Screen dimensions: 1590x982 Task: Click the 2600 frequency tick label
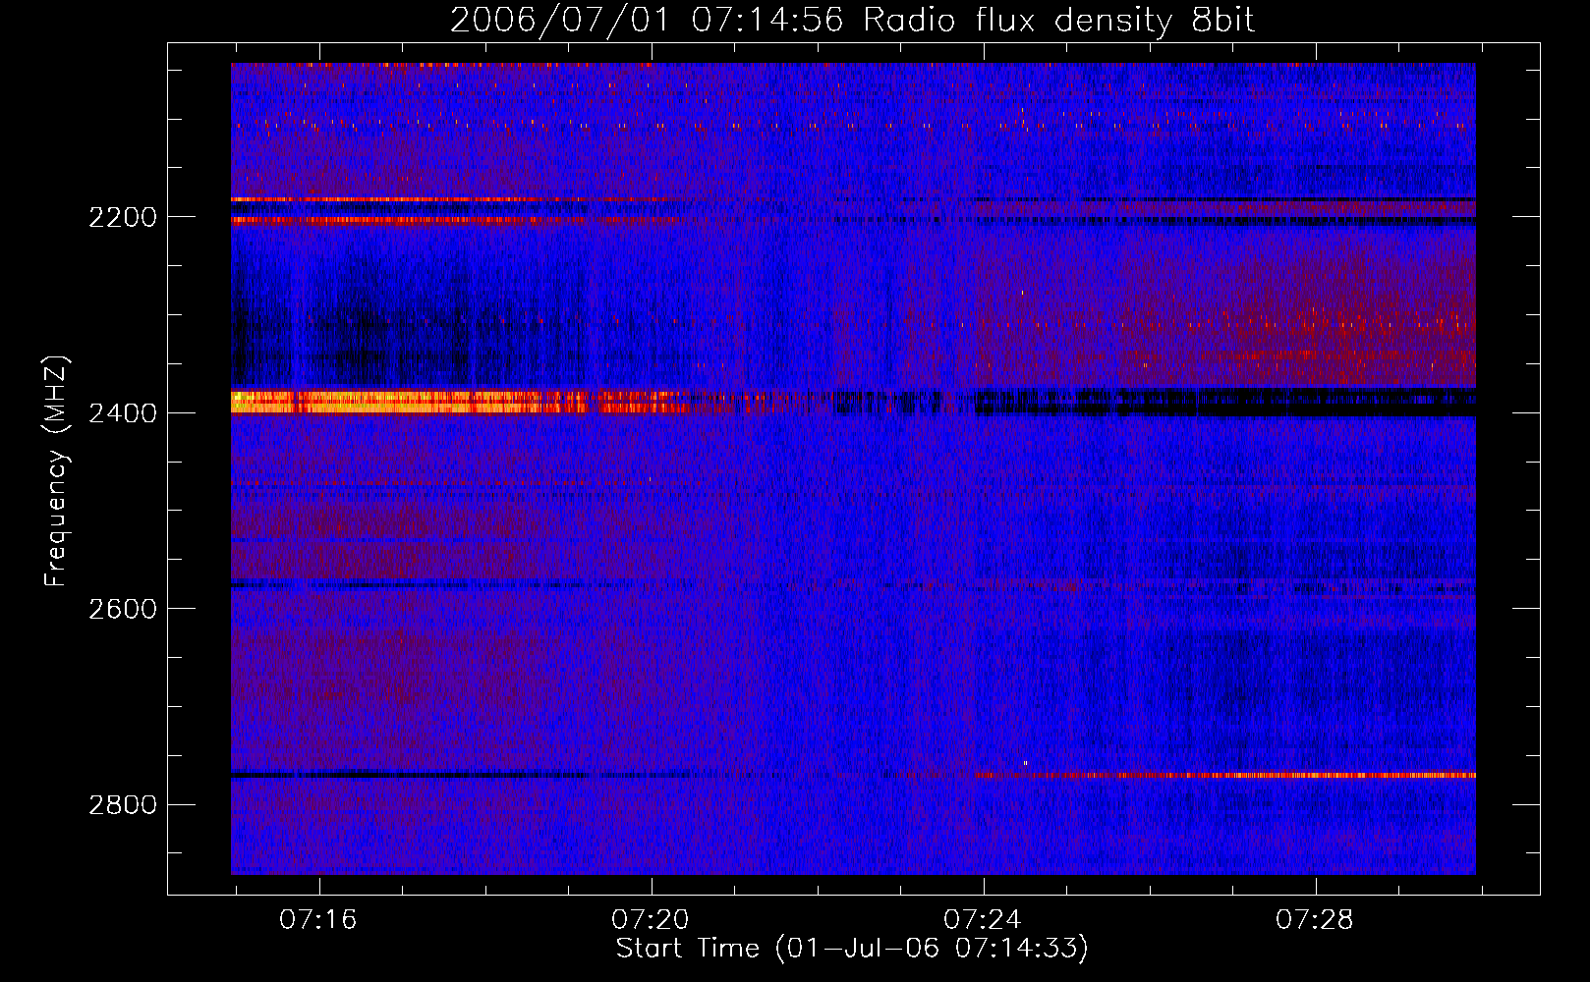[x=123, y=609]
